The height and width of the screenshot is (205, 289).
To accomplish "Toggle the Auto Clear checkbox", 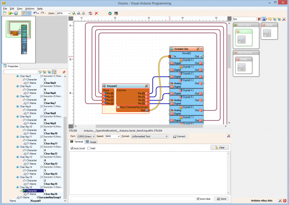I will point(198,199).
